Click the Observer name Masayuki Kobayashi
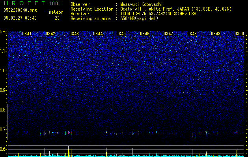The width and height of the screenshot is (248, 157). click(x=142, y=4)
